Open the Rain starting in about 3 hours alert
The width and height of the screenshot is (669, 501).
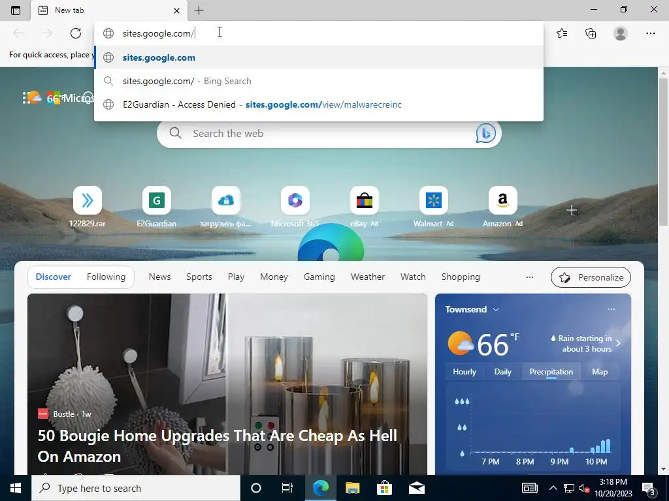click(x=585, y=343)
